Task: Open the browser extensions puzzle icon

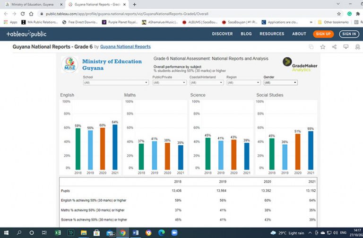Action: pyautogui.click(x=358, y=14)
